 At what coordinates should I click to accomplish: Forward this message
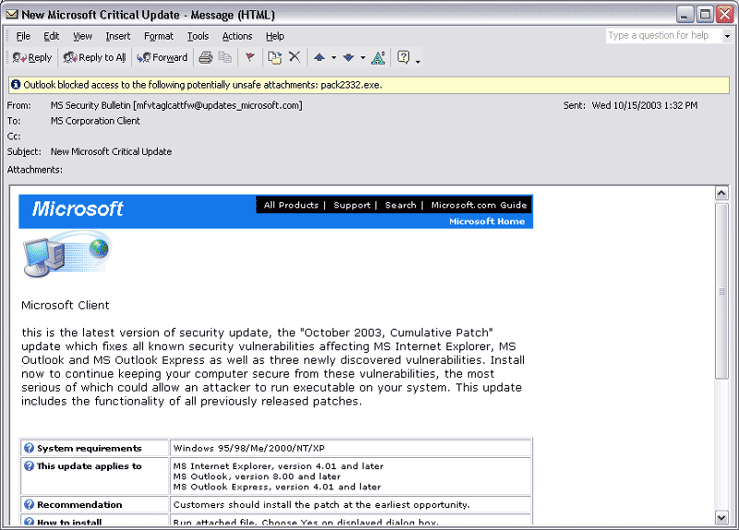[x=162, y=57]
